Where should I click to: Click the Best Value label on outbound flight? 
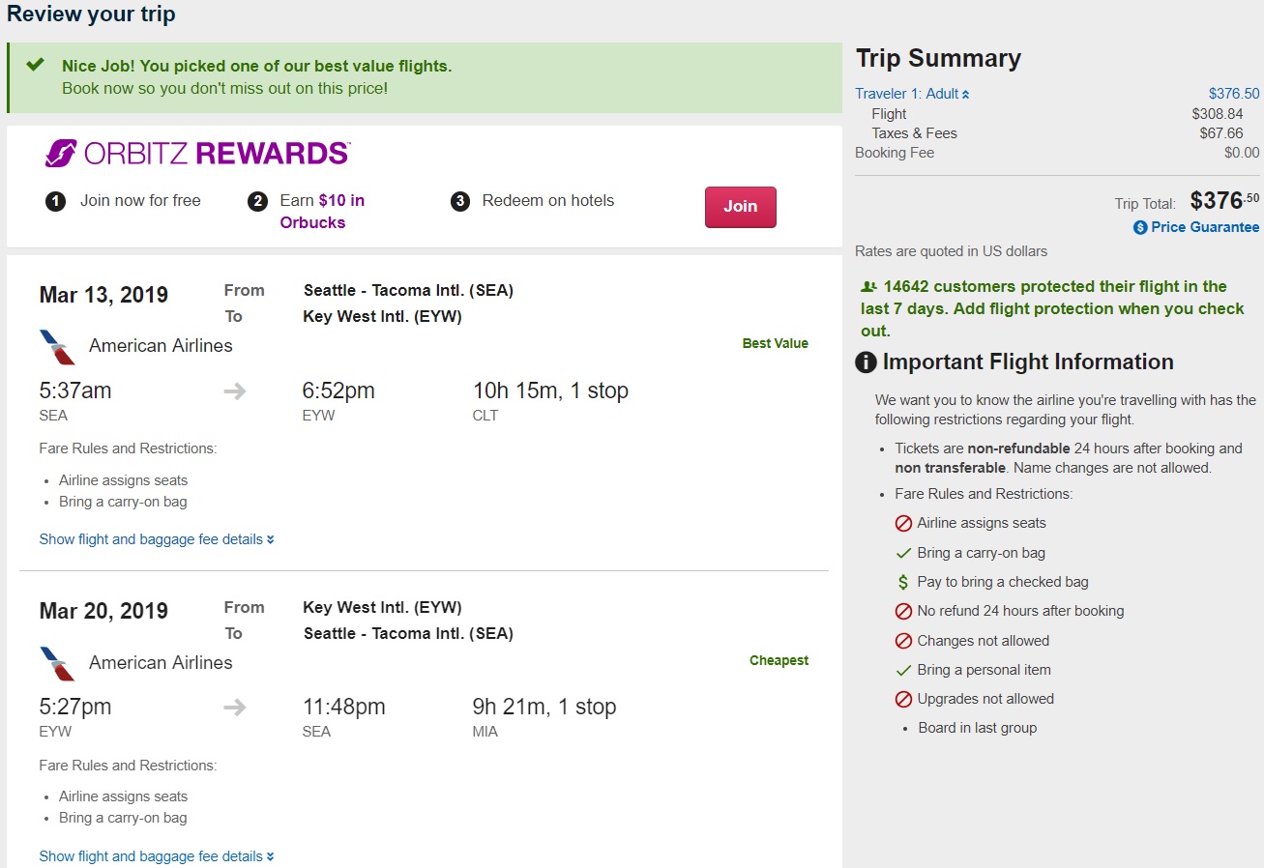coord(775,343)
